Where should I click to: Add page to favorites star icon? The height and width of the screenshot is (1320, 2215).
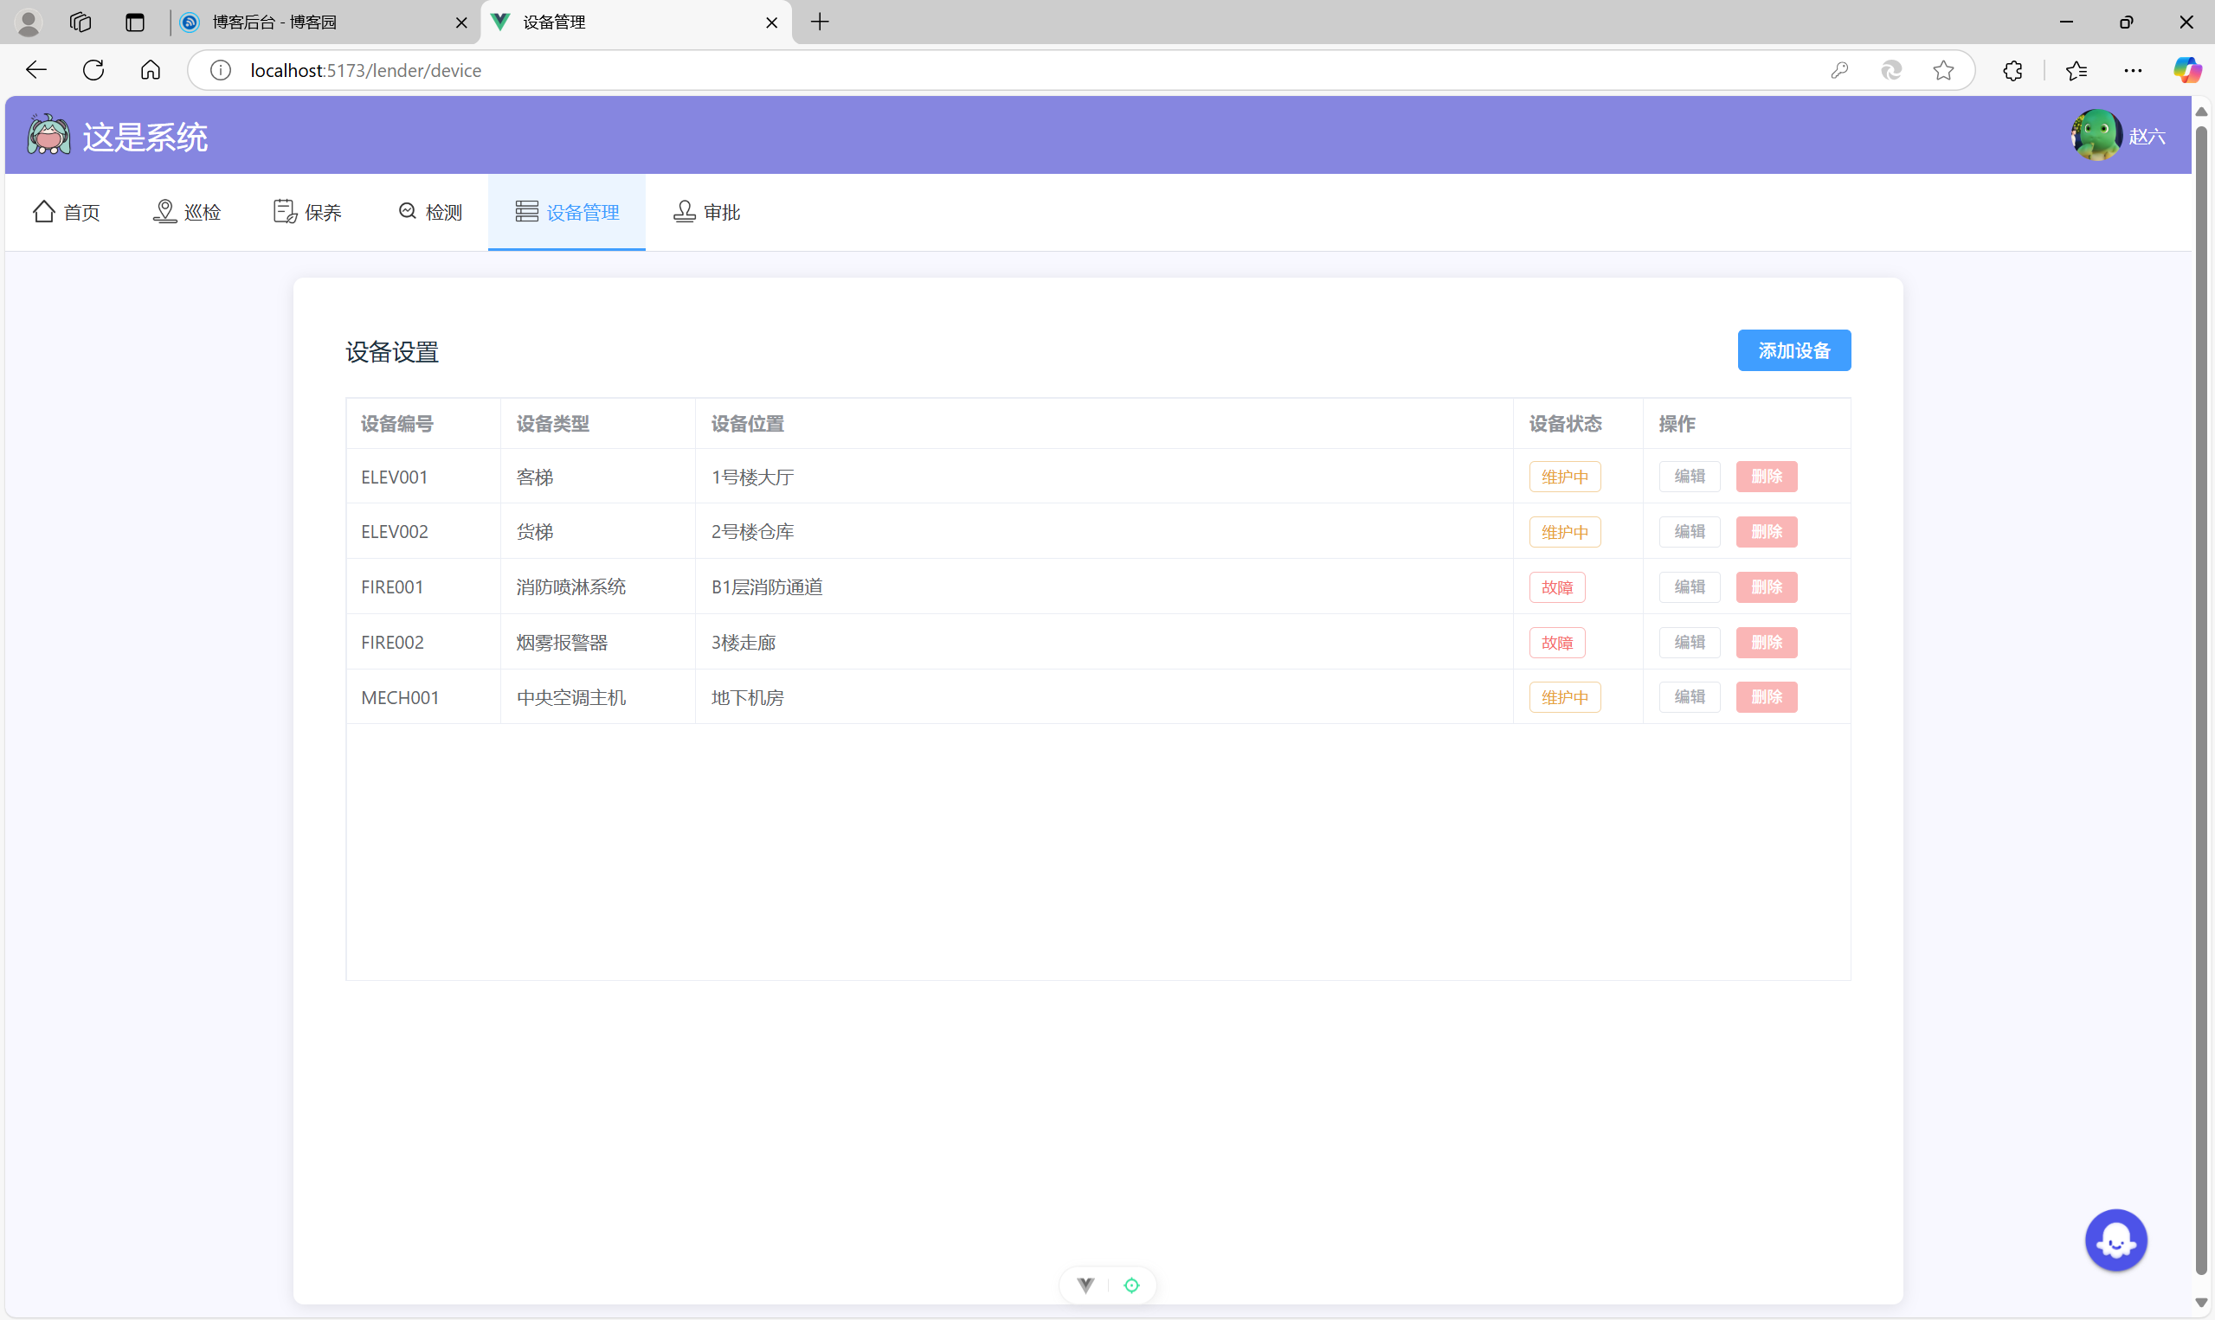[1942, 70]
